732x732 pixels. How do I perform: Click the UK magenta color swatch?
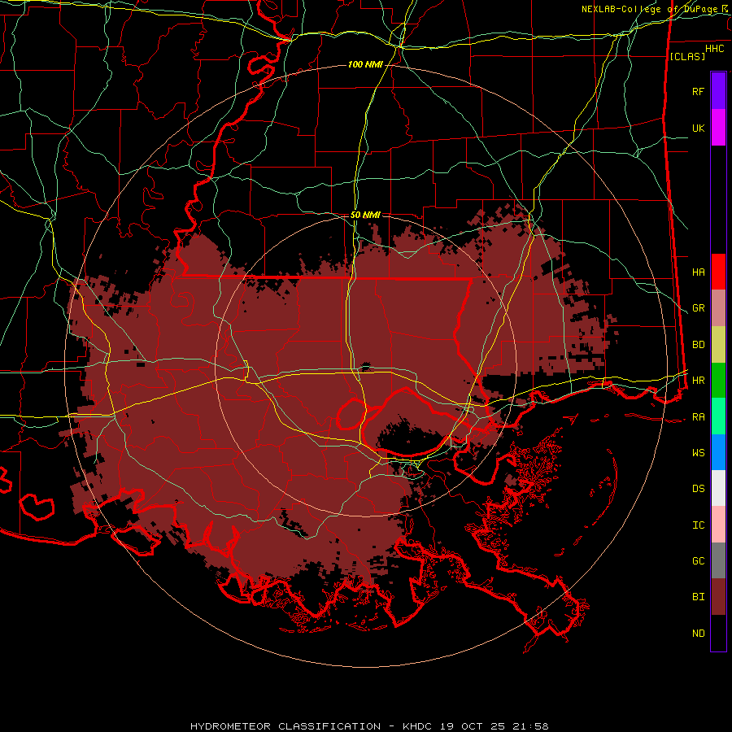click(718, 128)
